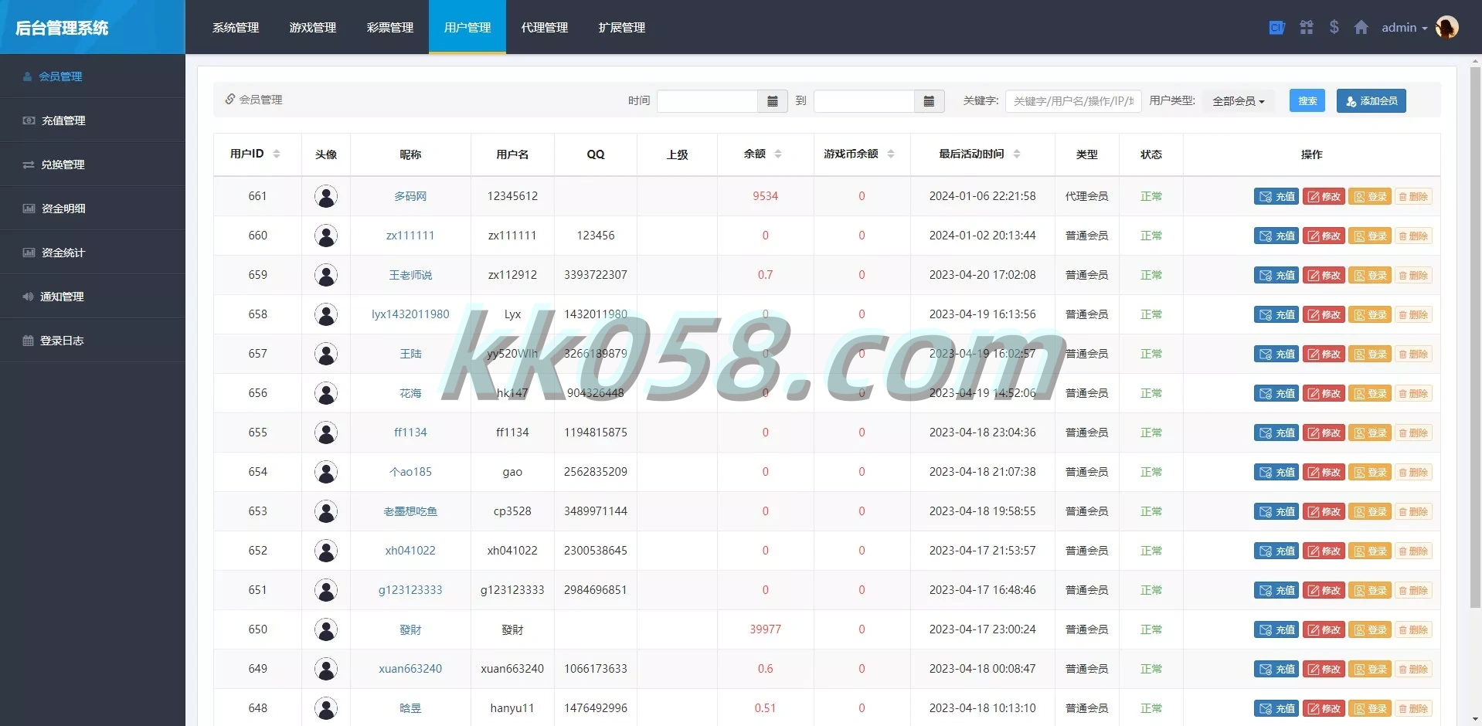Click the admin profile avatar

click(x=1446, y=27)
